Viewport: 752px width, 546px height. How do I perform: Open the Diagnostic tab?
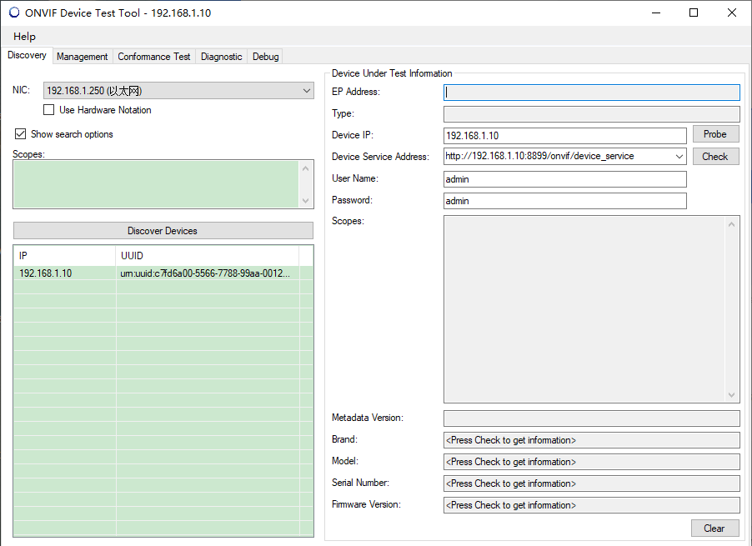tap(221, 57)
